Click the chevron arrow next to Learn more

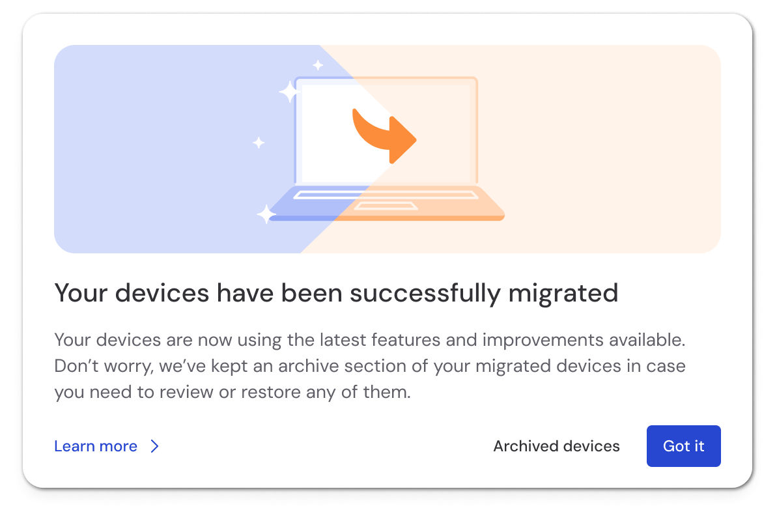pos(154,446)
